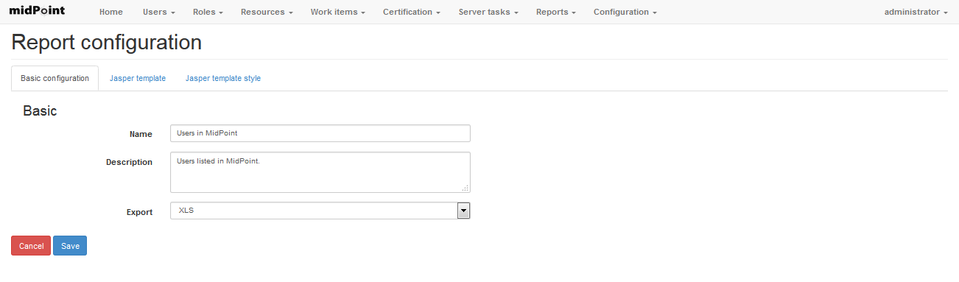Switch to Jasper template style tab
Viewport: 959px width, 282px height.
223,78
